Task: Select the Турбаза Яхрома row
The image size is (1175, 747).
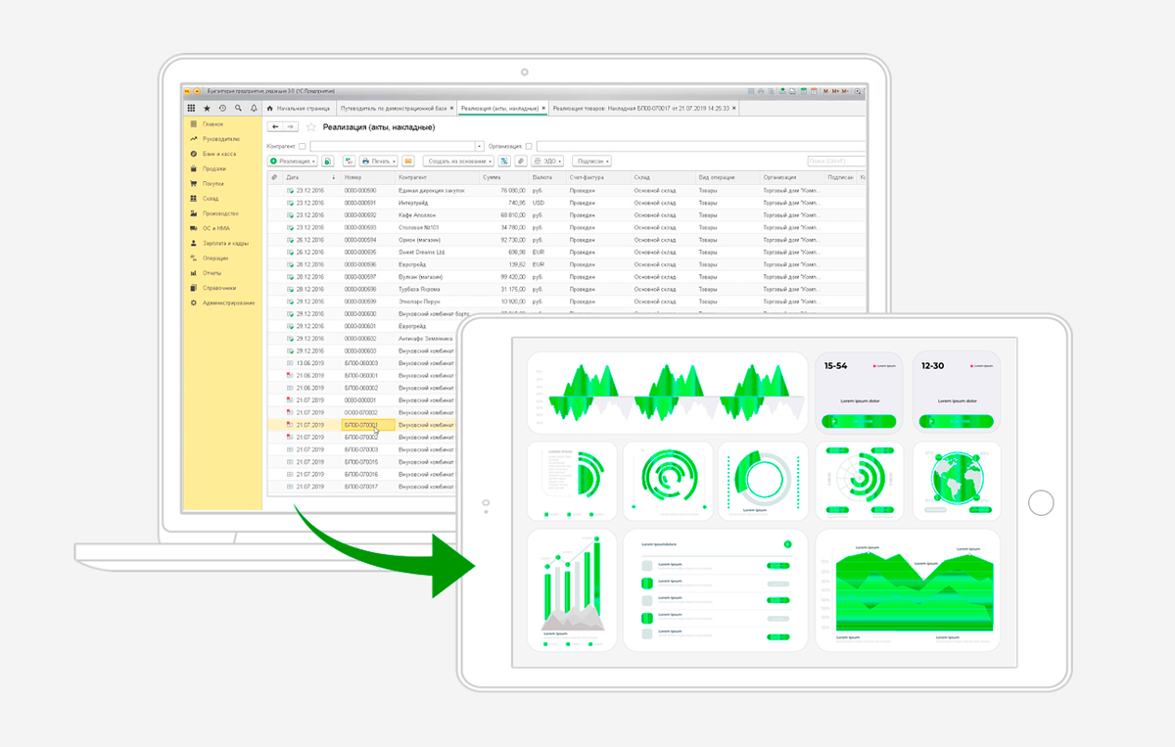Action: click(568, 289)
